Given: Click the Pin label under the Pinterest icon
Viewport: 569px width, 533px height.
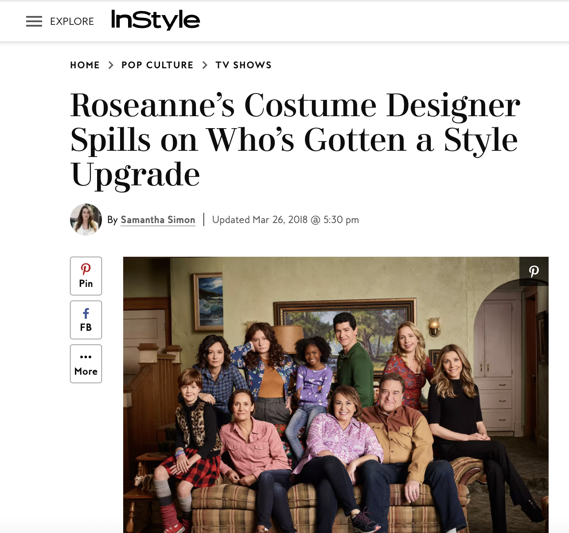Looking at the screenshot, I should tap(86, 282).
